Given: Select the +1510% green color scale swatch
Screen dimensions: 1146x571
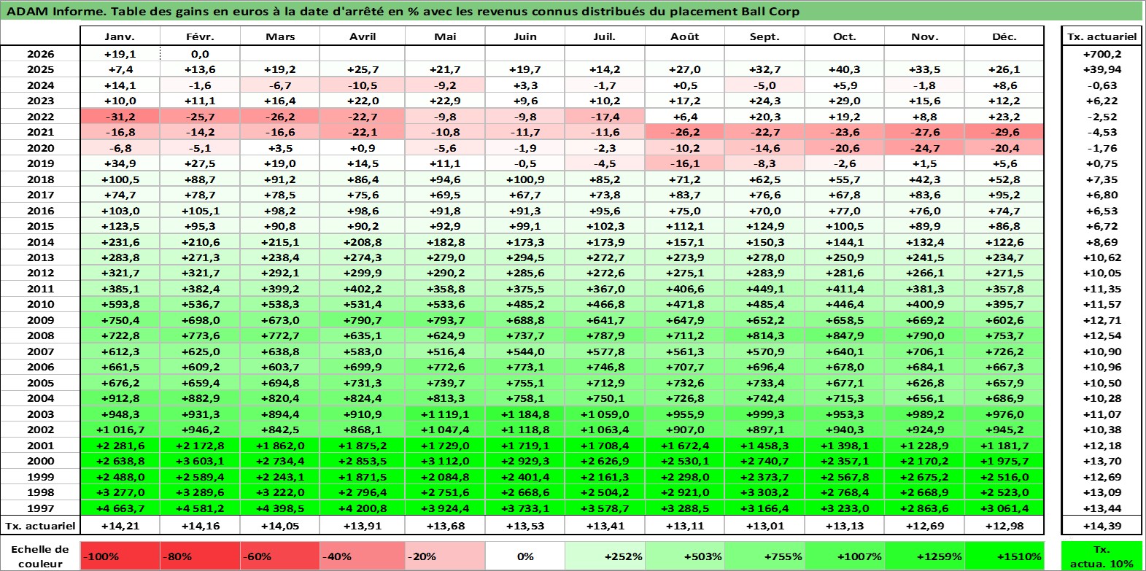Looking at the screenshot, I should point(1004,556).
